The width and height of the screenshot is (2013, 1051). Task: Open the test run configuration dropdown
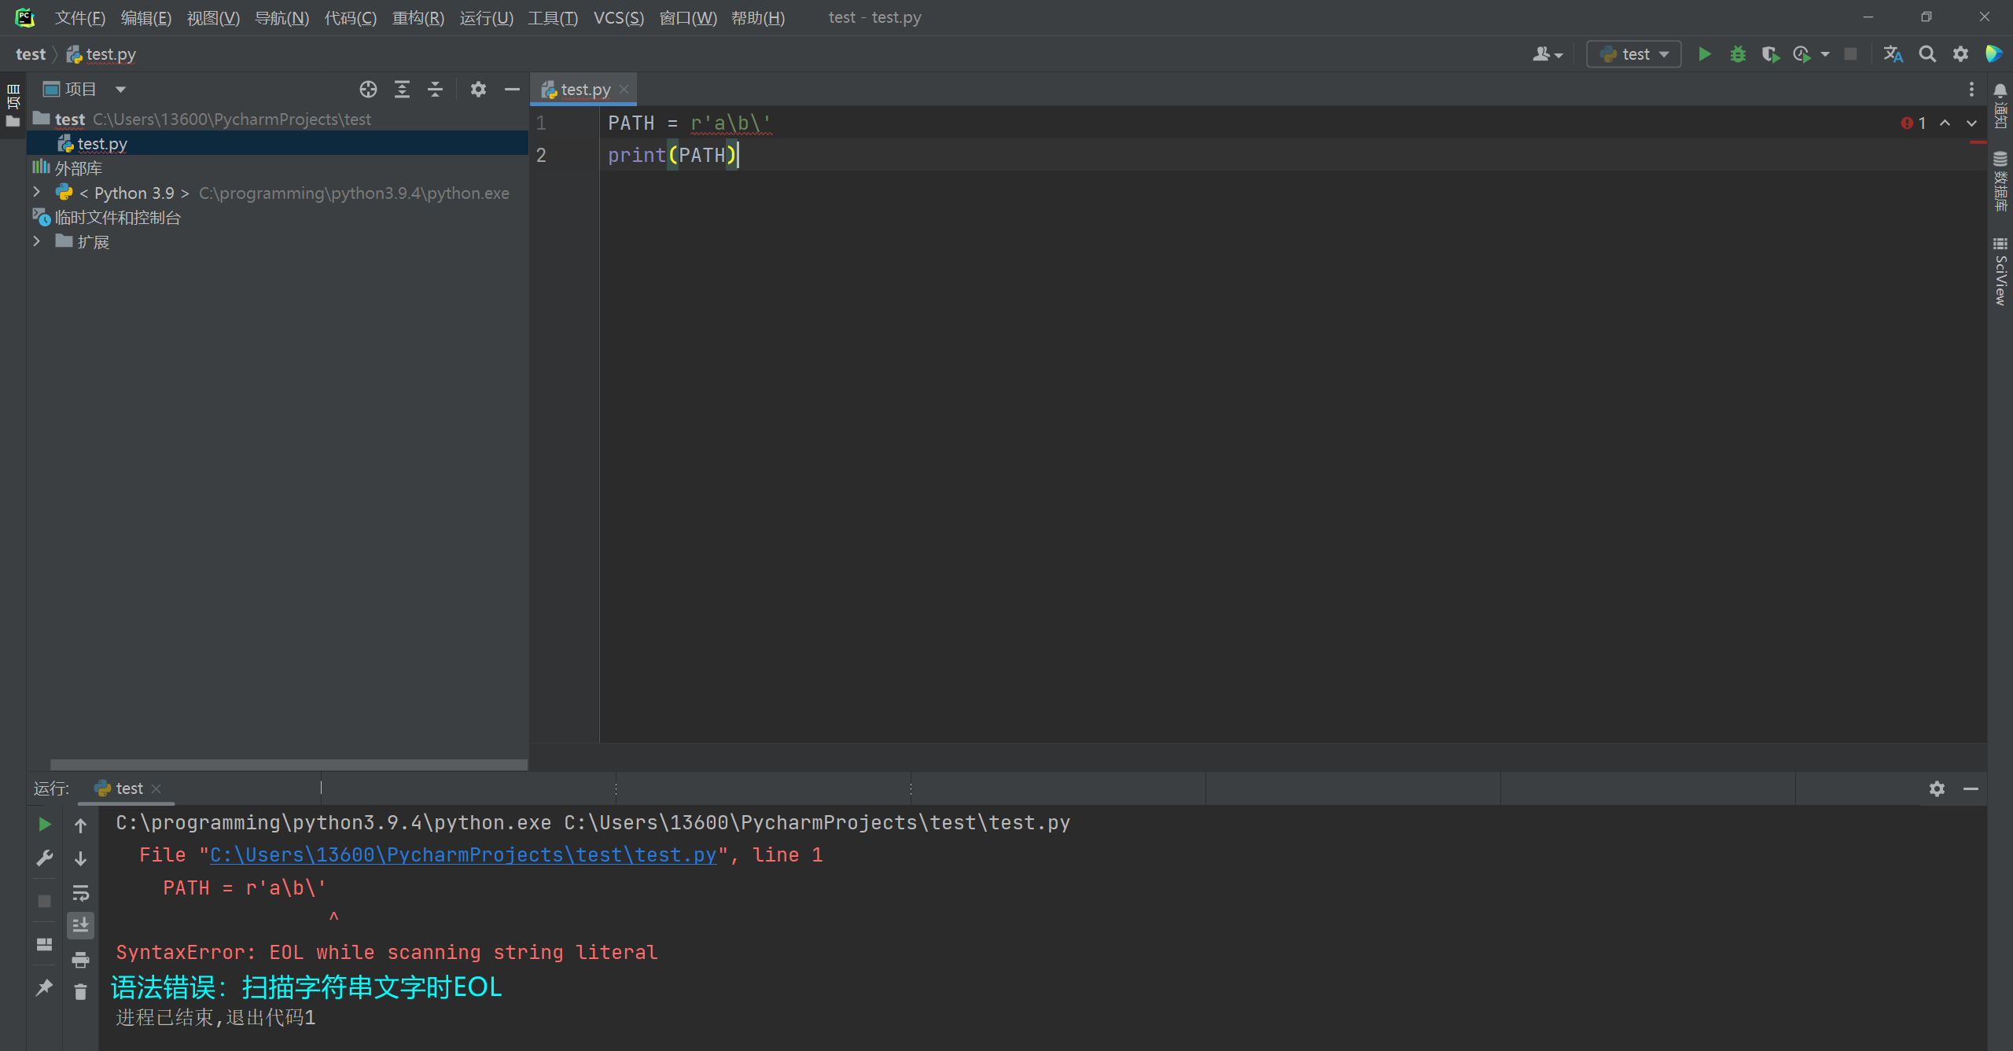1634,54
